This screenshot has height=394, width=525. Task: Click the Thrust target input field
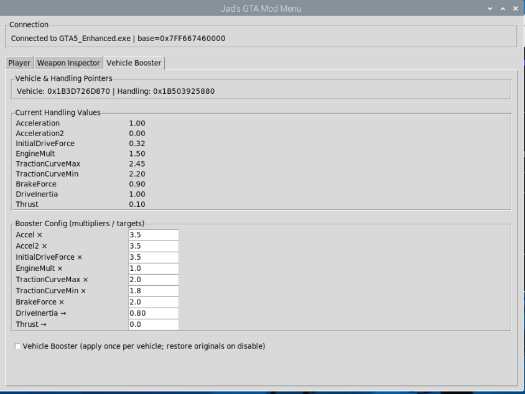(x=154, y=324)
